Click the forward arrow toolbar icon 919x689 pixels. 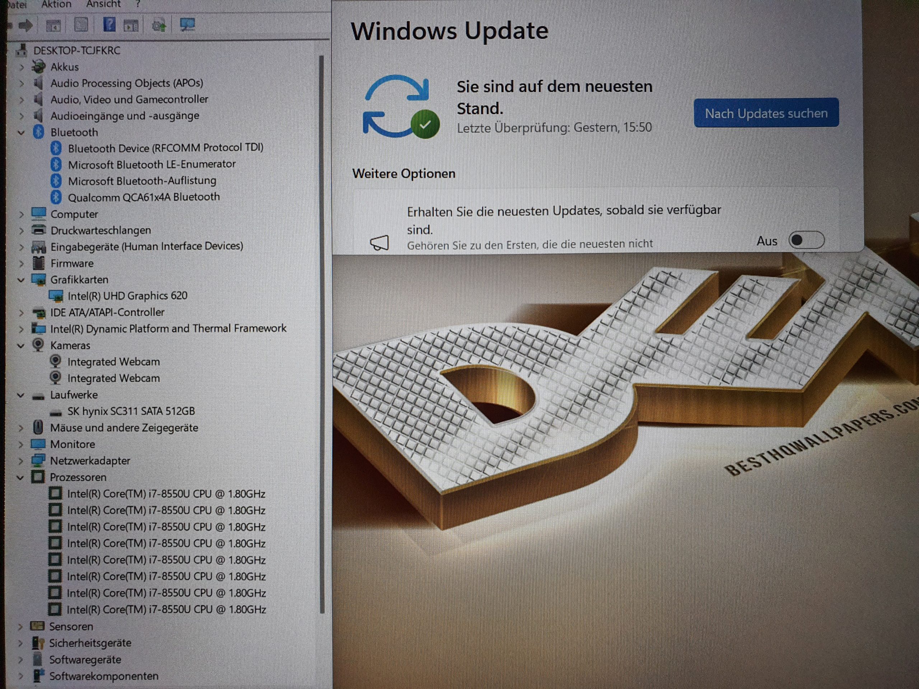(26, 26)
